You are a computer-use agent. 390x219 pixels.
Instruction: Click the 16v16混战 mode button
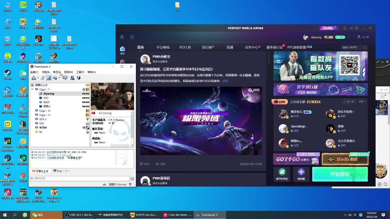[345, 159]
